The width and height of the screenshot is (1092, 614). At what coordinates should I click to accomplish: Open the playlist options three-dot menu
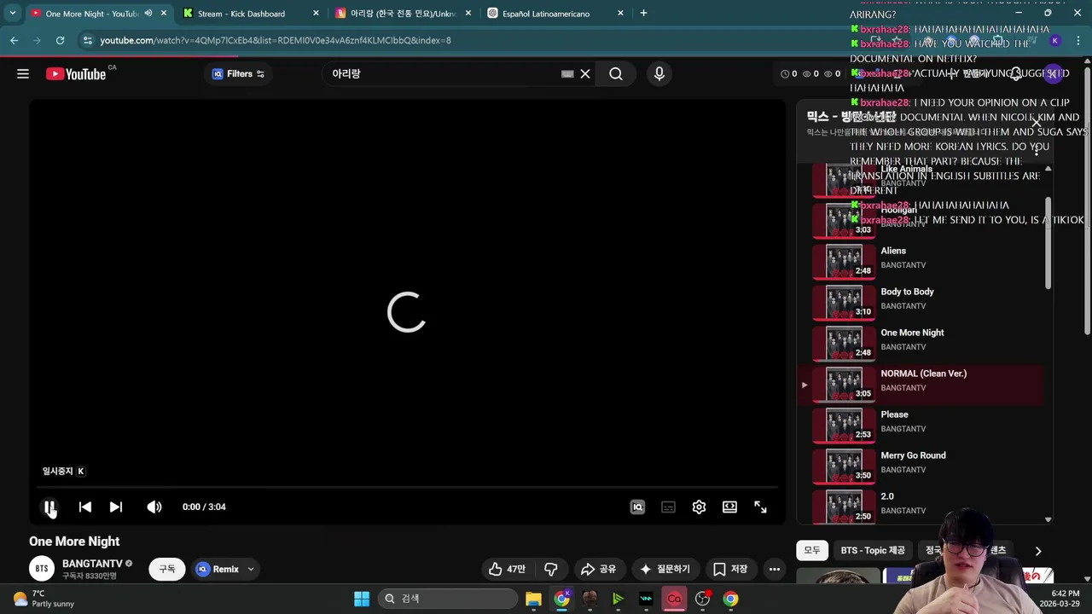point(1037,149)
